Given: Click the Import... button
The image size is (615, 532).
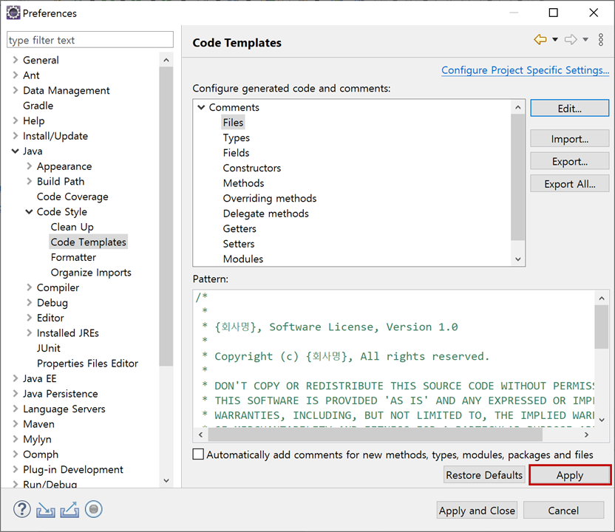Looking at the screenshot, I should coord(569,139).
